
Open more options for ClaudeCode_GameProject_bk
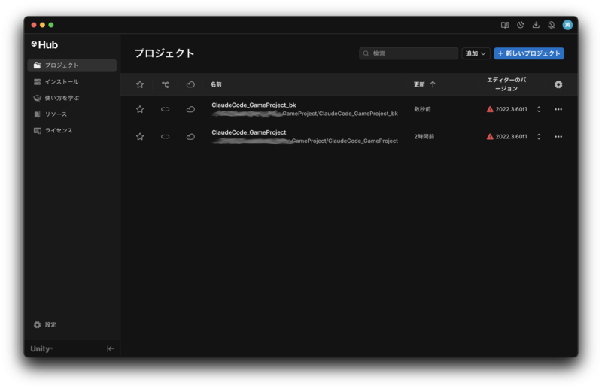(558, 109)
